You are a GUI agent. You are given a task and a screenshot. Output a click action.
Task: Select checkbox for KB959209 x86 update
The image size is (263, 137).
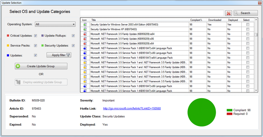coord(248,39)
